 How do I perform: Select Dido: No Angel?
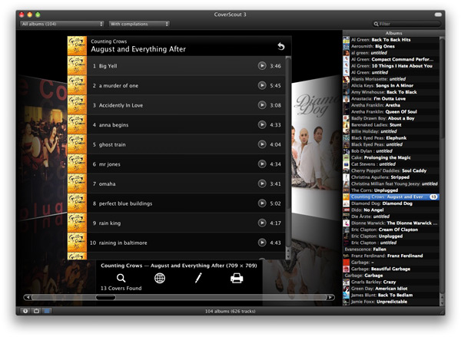tap(391, 210)
